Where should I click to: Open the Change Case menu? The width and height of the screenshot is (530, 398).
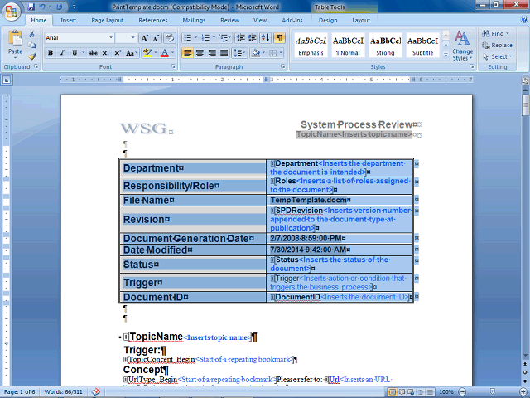tap(131, 53)
